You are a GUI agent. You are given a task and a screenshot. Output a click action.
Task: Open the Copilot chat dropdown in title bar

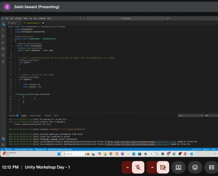(x=168, y=18)
